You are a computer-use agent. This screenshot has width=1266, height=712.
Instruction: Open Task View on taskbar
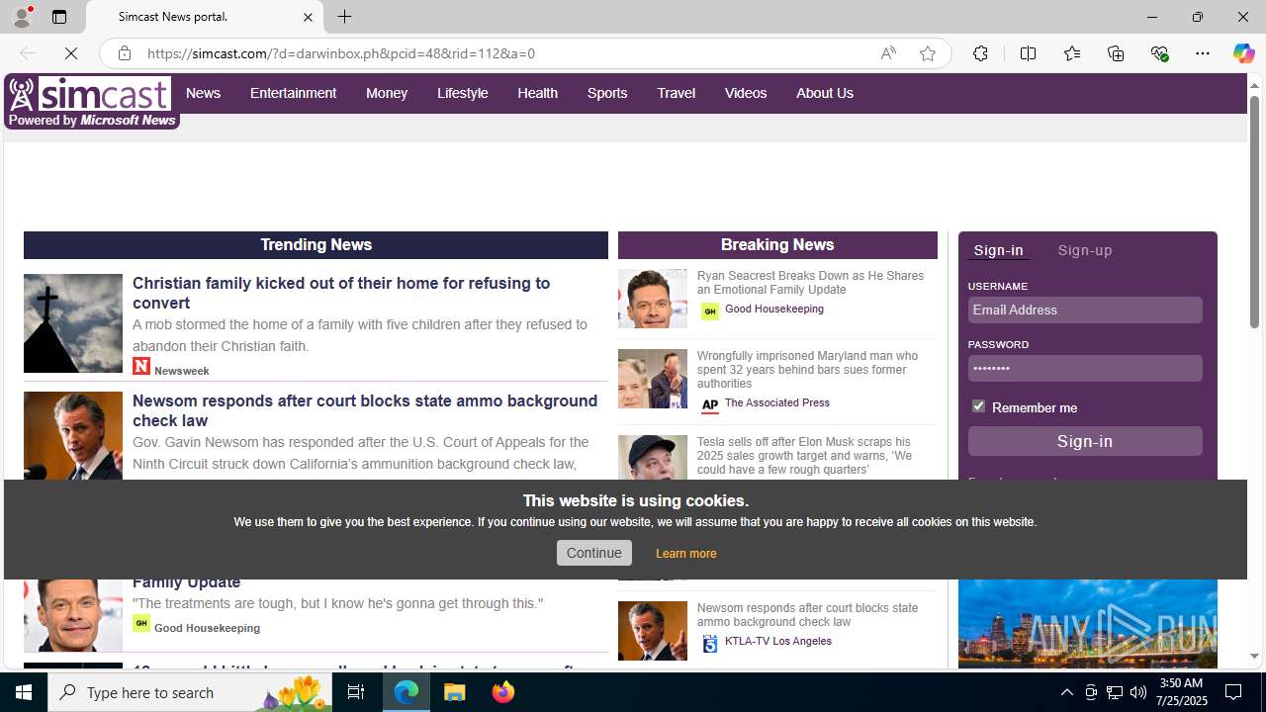pos(355,692)
